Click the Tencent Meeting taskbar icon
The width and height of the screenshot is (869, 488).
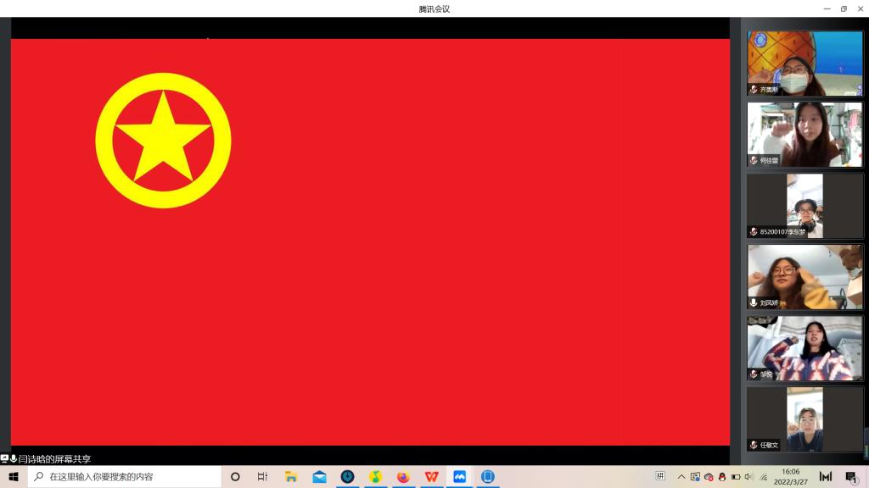pyautogui.click(x=459, y=477)
